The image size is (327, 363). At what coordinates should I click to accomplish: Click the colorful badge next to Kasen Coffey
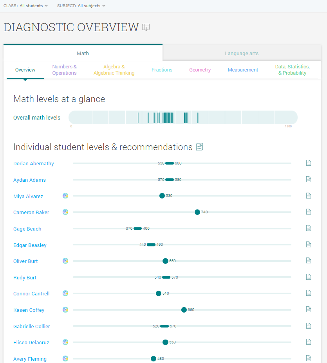65,310
